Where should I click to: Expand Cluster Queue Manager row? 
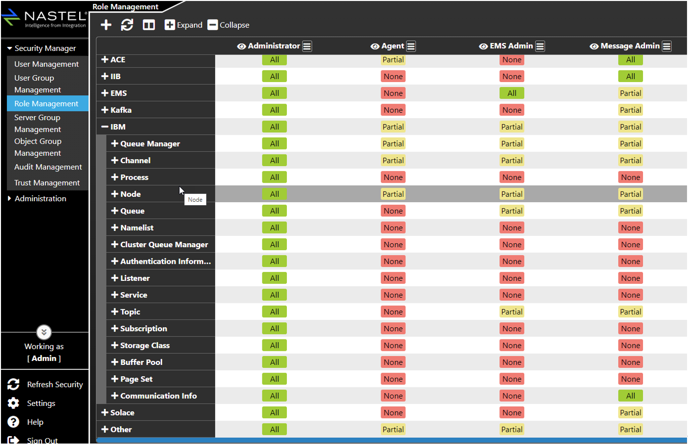(115, 244)
